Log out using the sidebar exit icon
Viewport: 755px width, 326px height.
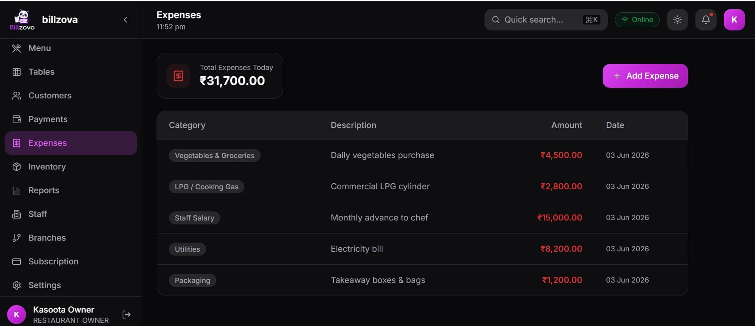[x=127, y=315]
